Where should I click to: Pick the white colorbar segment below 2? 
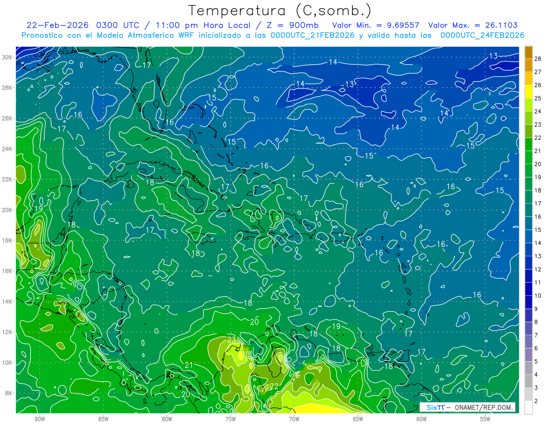[528, 408]
